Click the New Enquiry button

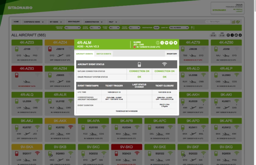(74, 22)
